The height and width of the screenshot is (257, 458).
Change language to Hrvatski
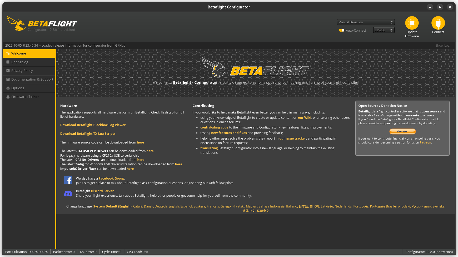(x=238, y=206)
